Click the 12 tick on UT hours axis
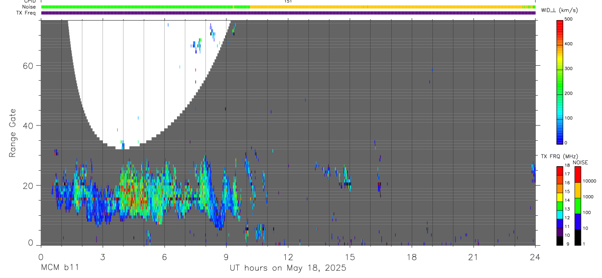 click(x=288, y=257)
